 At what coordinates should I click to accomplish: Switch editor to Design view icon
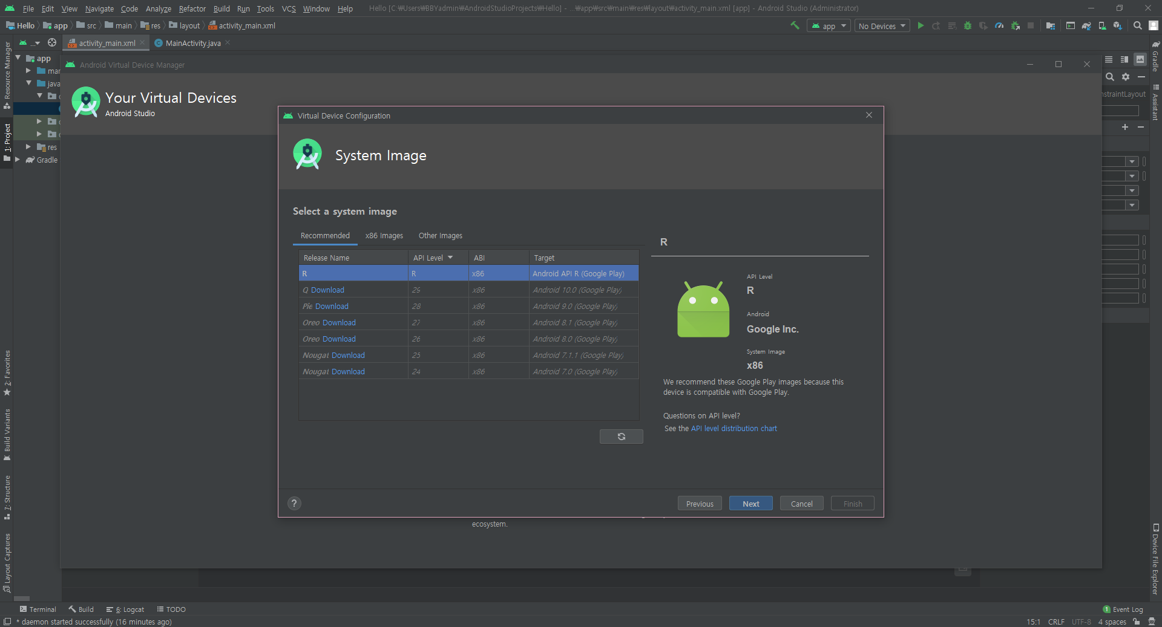tap(1140, 59)
